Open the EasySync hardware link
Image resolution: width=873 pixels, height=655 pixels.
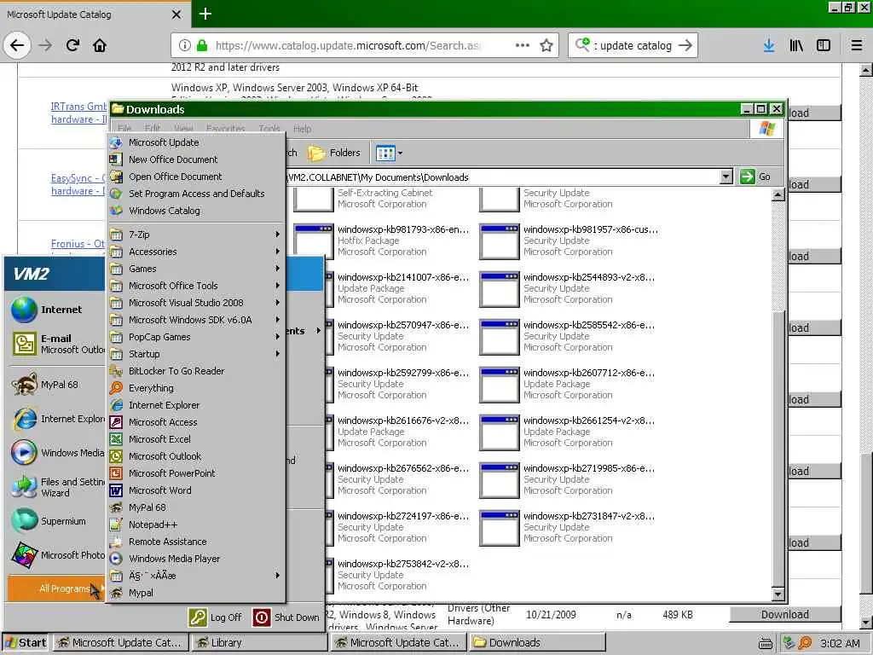point(78,184)
